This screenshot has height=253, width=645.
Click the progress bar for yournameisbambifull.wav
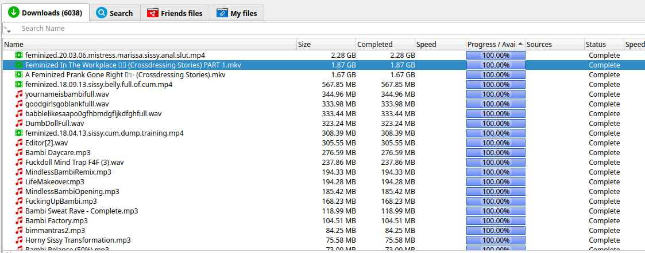point(496,94)
